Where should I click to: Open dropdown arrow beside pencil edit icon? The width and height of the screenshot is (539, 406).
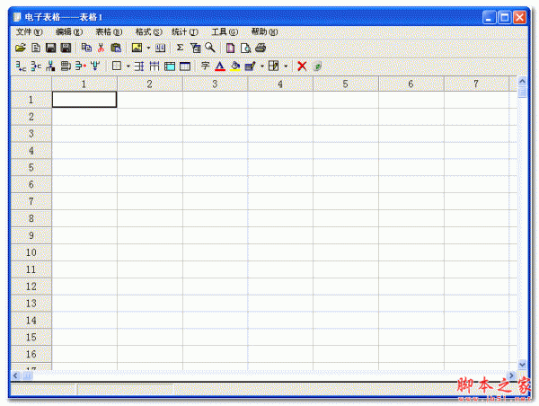click(262, 66)
